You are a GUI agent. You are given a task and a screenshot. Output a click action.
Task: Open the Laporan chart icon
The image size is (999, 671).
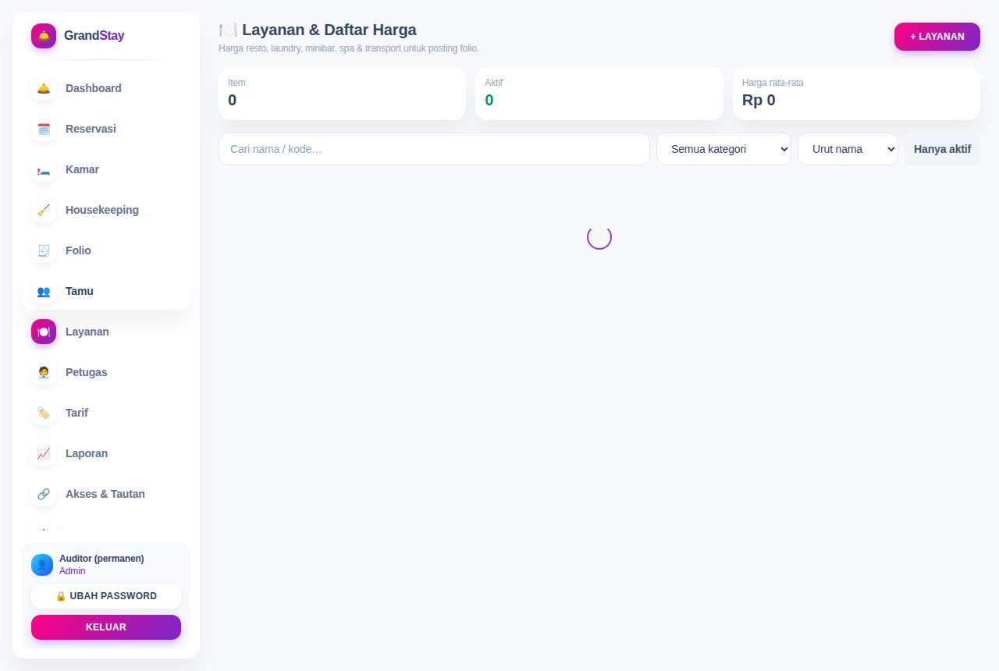44,453
